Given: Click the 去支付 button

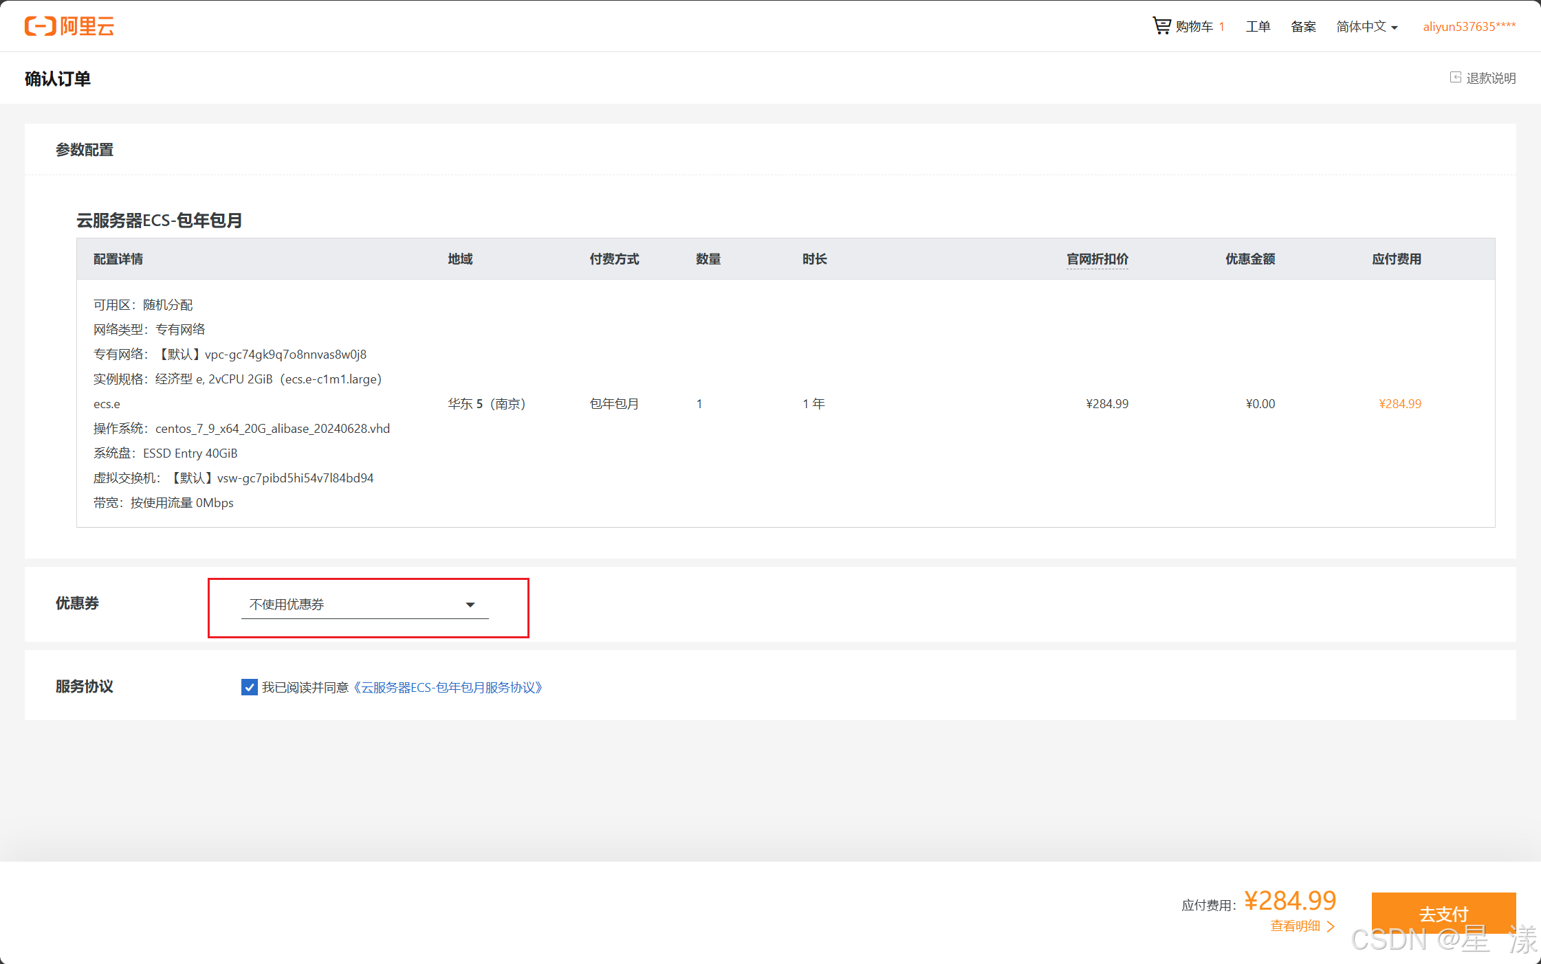Looking at the screenshot, I should (1443, 913).
